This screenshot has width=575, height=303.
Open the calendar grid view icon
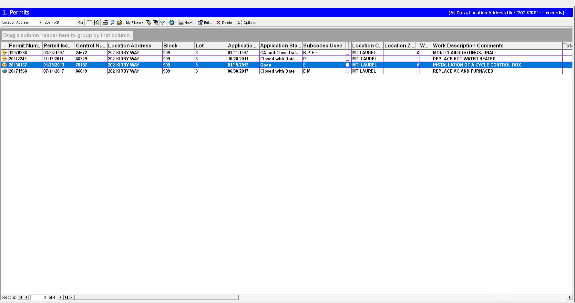coord(89,23)
